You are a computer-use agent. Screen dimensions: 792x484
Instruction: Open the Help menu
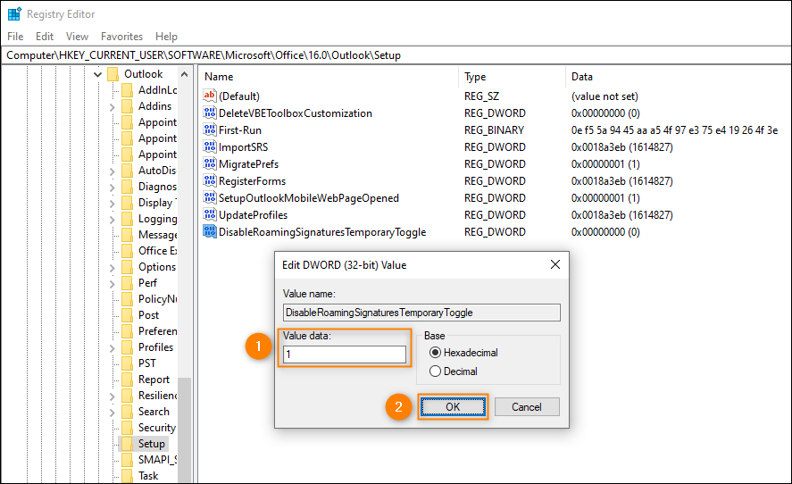click(166, 37)
